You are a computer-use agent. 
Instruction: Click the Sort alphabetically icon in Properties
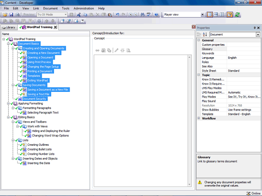click(x=205, y=34)
